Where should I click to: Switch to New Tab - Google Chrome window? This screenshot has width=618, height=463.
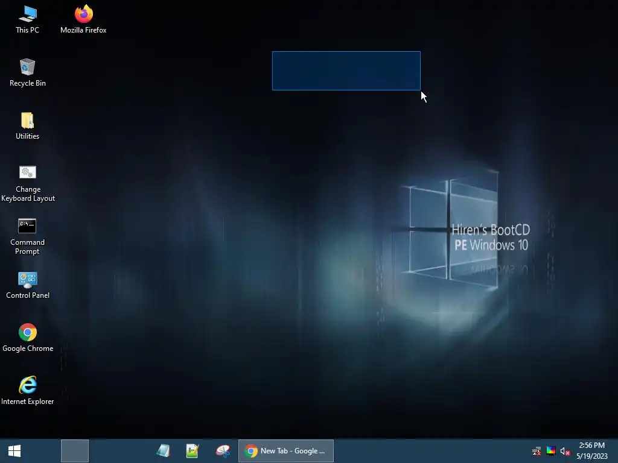(285, 451)
